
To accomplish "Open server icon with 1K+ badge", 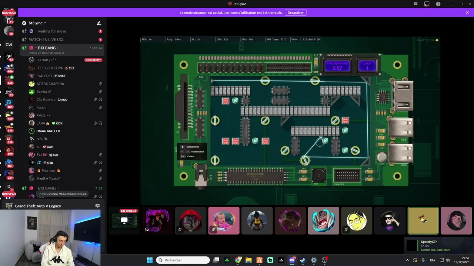I will 9,163.
